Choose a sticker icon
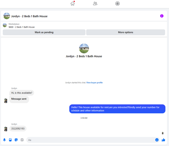 [16, 140]
